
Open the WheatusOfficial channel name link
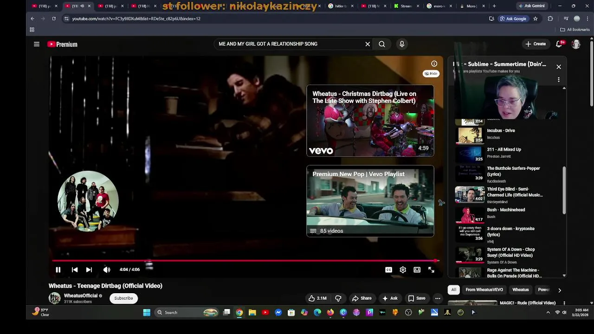81,296
